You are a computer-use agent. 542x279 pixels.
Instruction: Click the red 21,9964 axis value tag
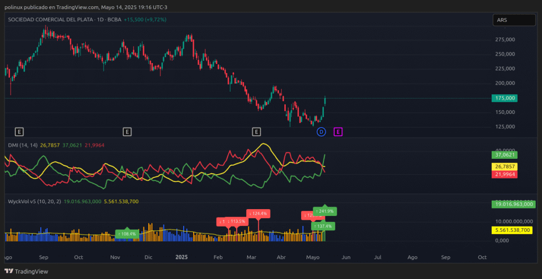tap(504, 174)
